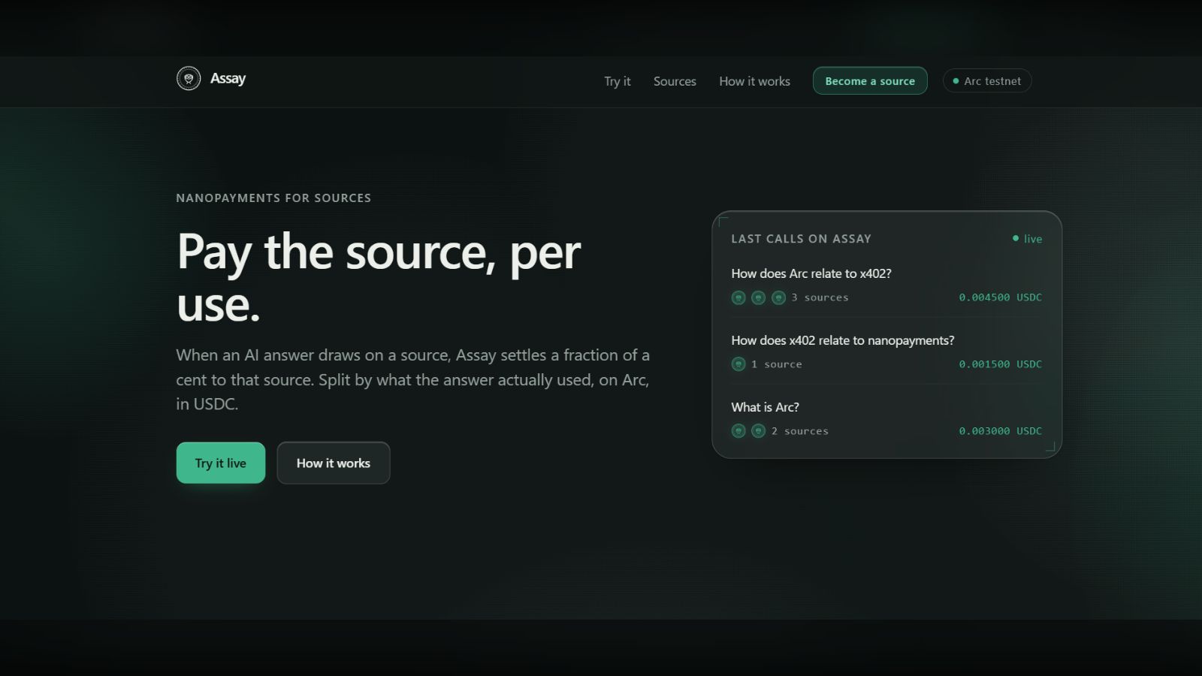
Task: Click the Arc testnet status pill
Action: pyautogui.click(x=987, y=81)
